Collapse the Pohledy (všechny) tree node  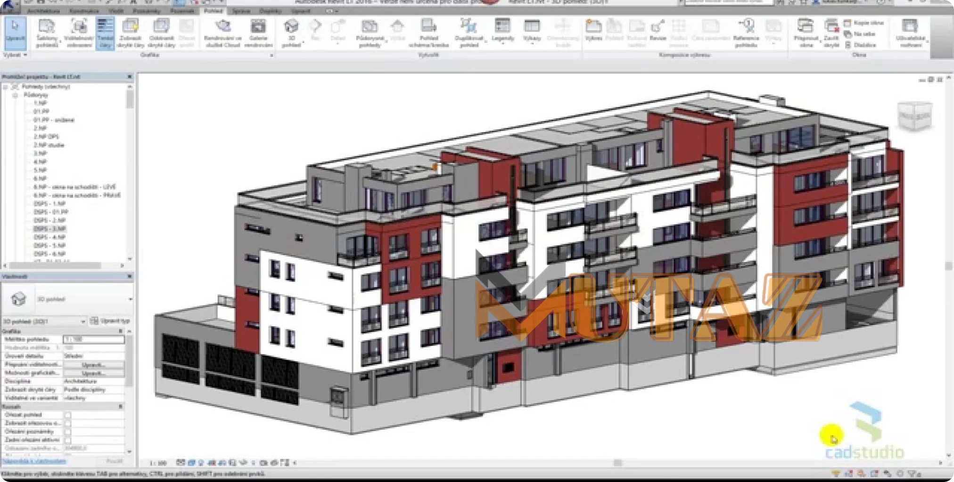pyautogui.click(x=6, y=87)
